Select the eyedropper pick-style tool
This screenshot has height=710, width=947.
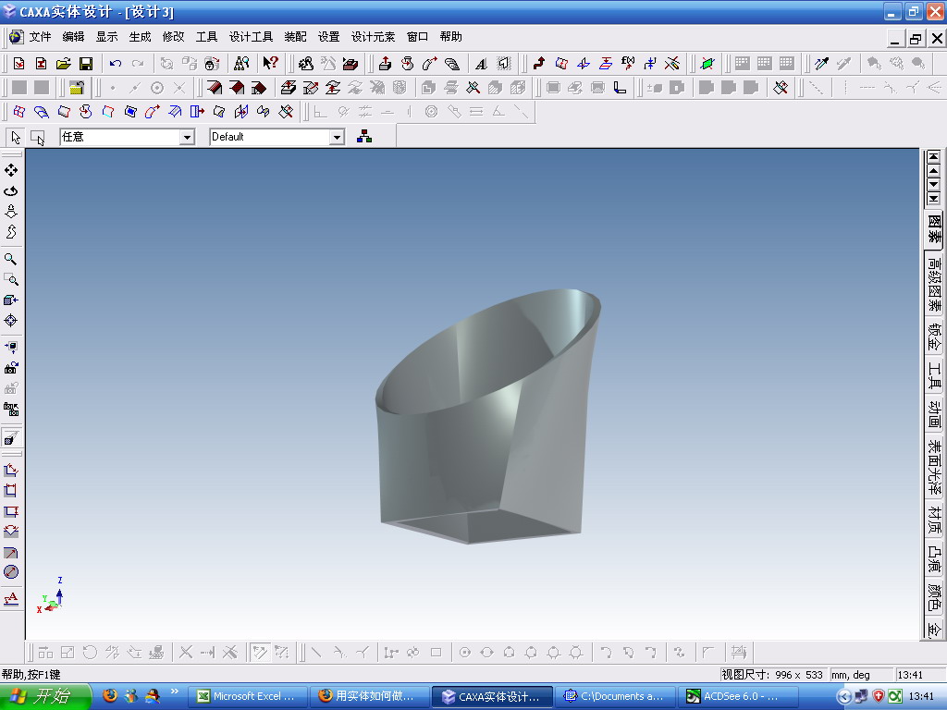click(x=821, y=64)
